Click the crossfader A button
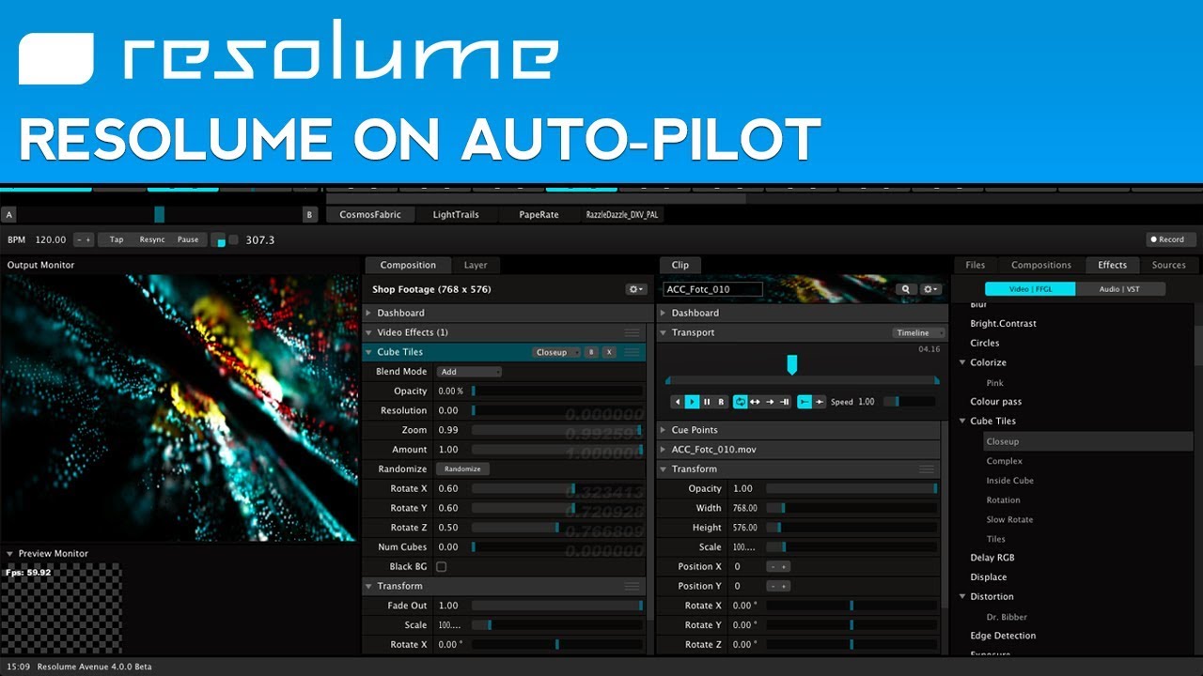This screenshot has height=676, width=1203. (x=8, y=215)
